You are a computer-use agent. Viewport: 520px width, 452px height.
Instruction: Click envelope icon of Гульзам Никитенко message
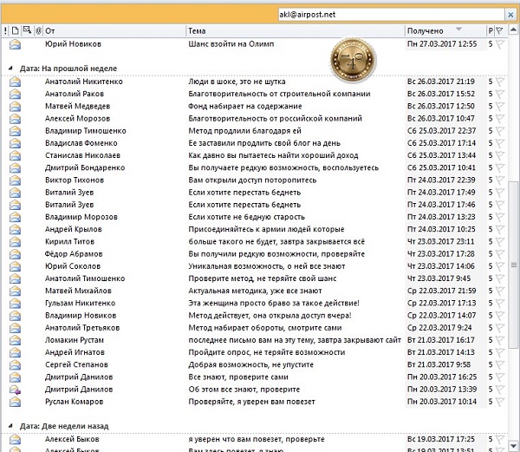(15, 304)
